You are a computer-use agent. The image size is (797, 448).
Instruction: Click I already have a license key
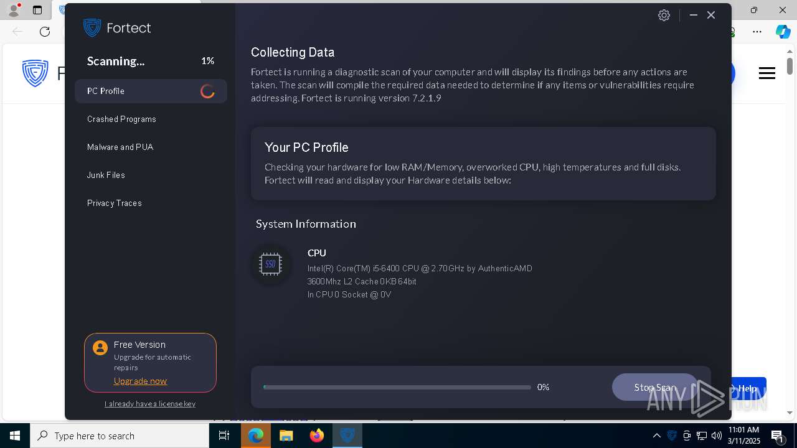click(x=150, y=404)
